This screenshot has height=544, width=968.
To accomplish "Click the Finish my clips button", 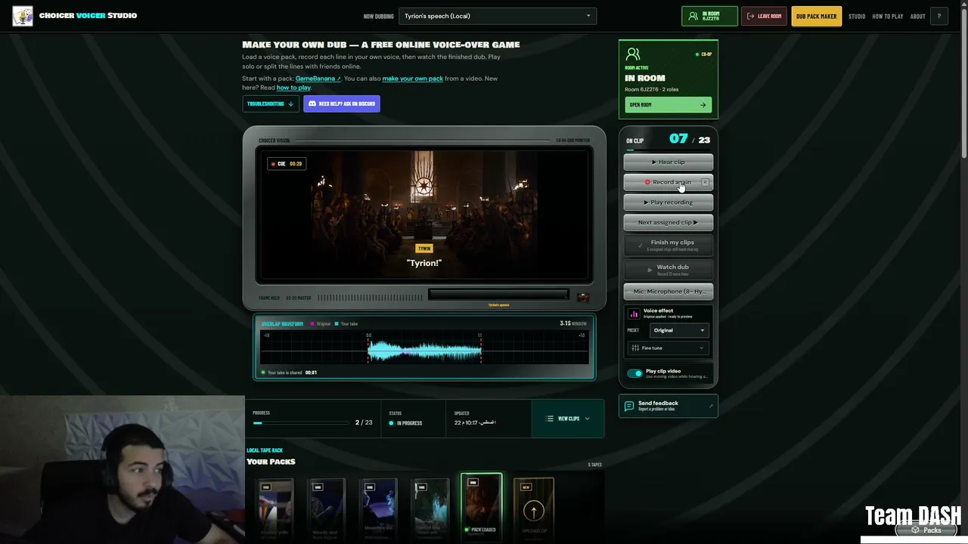I will 669,245.
